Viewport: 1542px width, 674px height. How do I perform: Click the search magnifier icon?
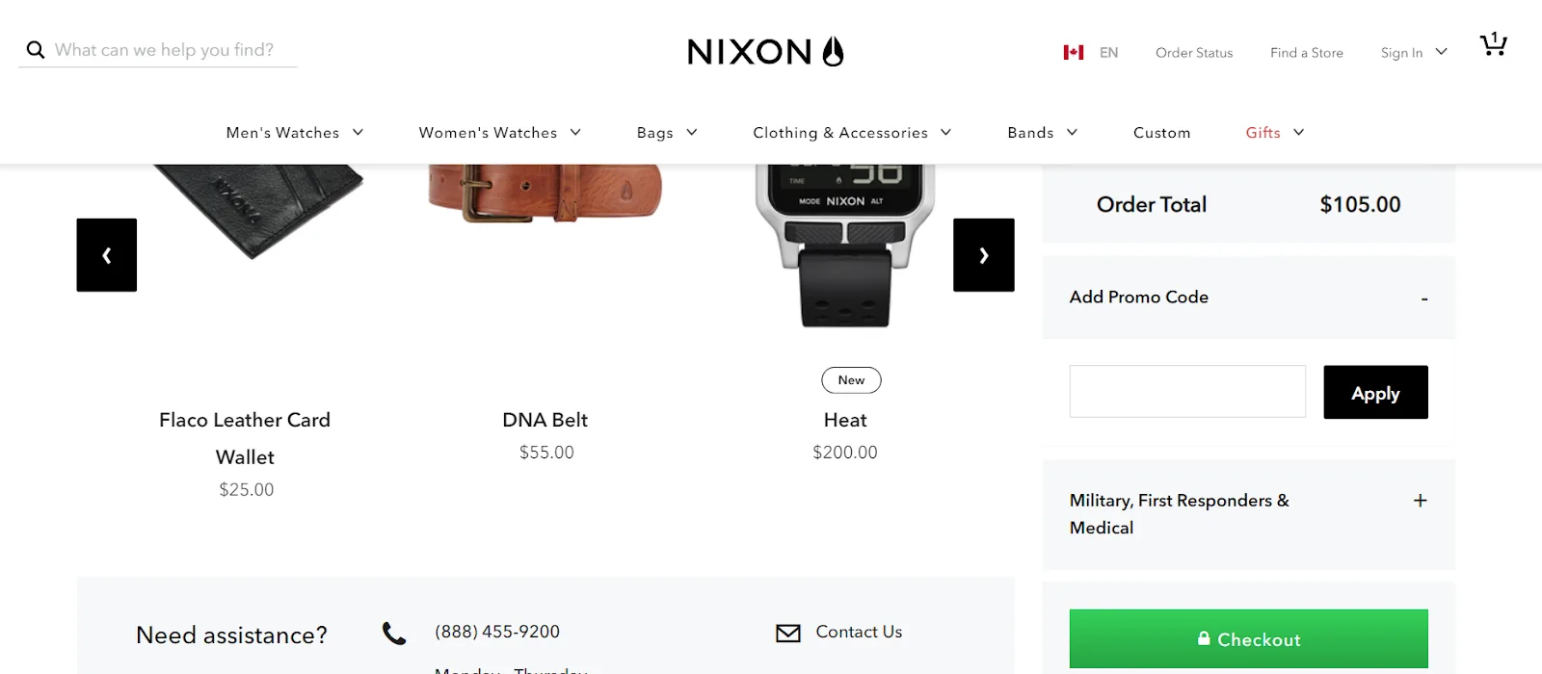click(x=36, y=50)
